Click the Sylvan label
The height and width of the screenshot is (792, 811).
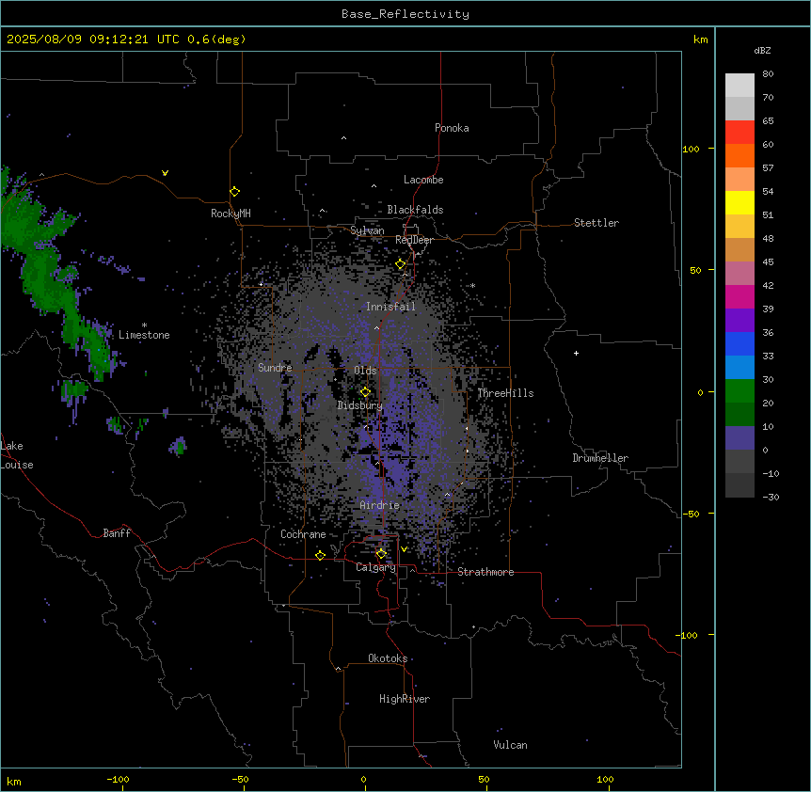coord(367,230)
